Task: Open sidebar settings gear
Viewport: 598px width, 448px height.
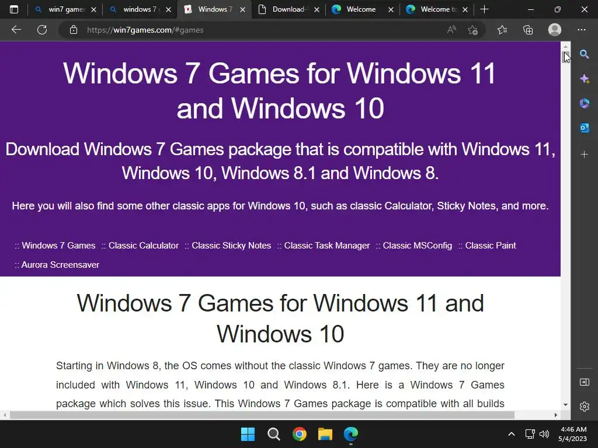Action: (584, 407)
